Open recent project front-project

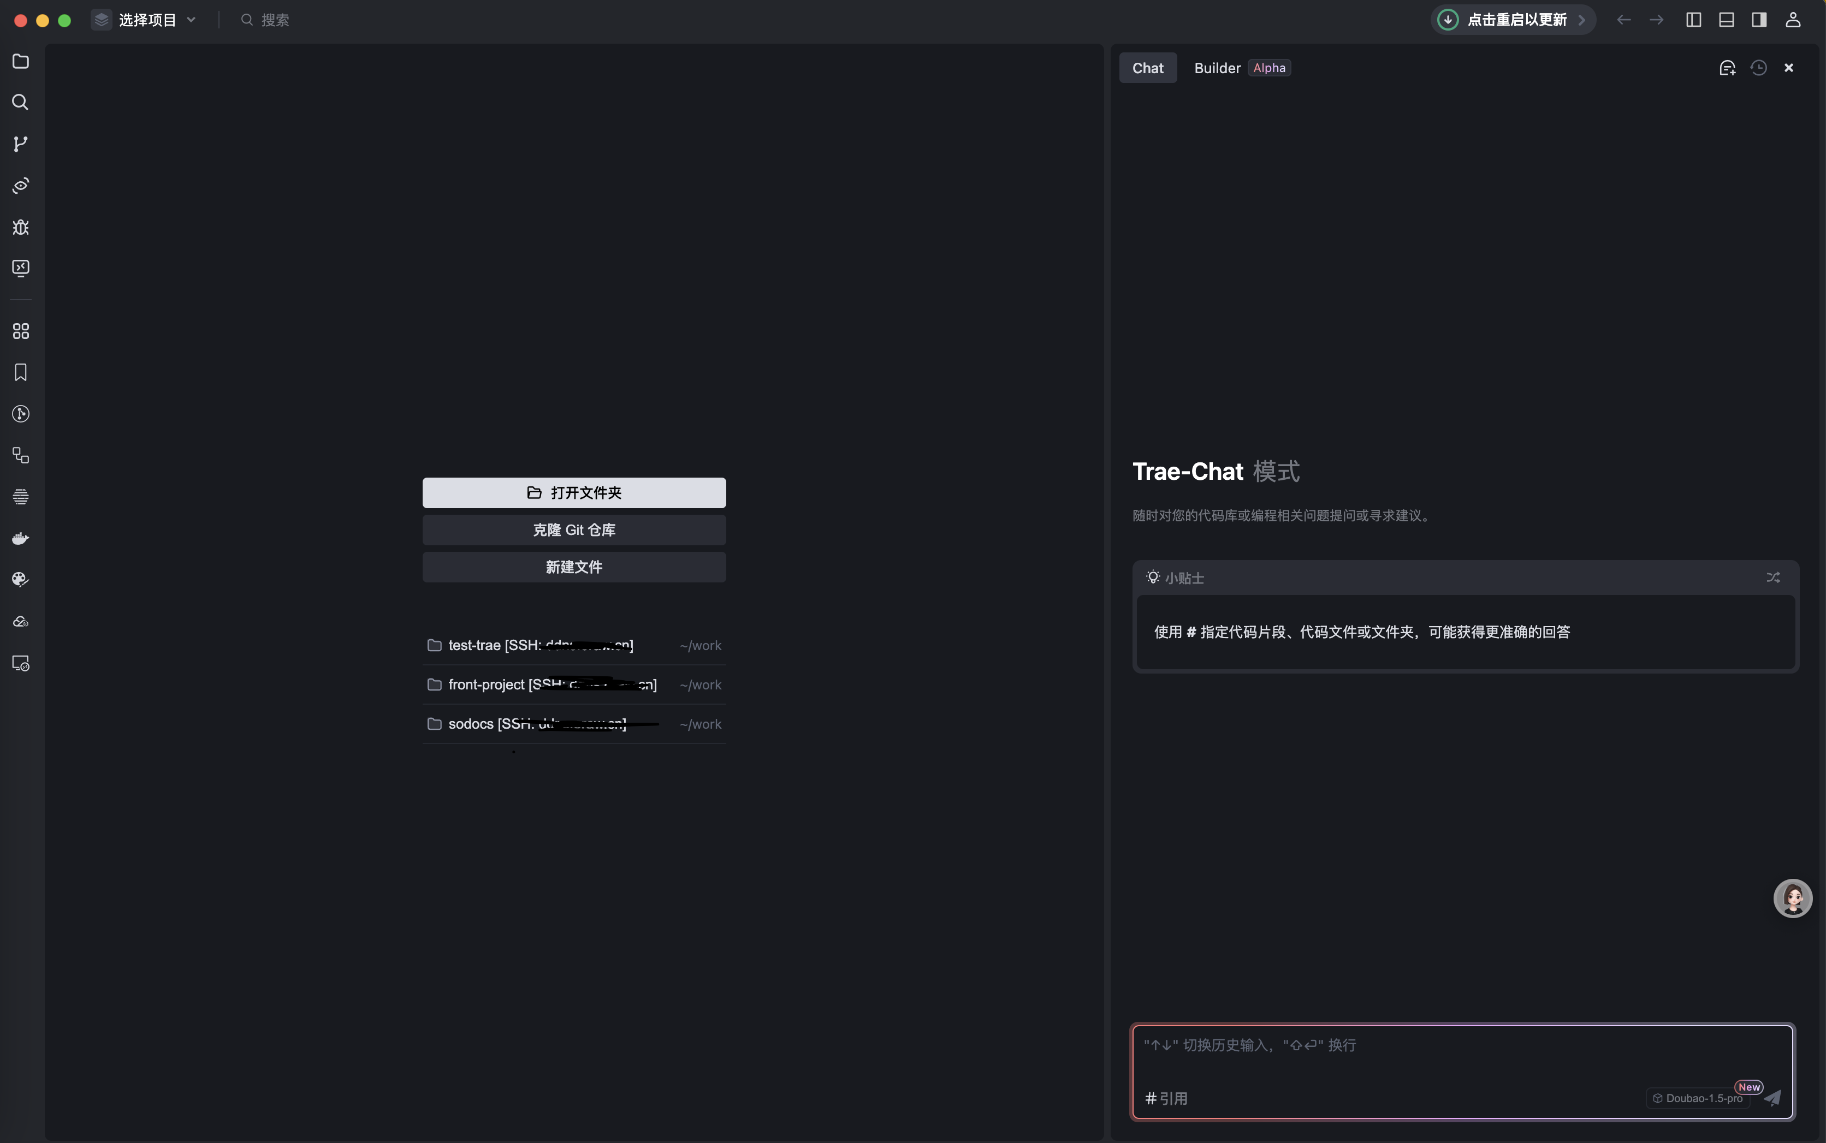tap(552, 685)
